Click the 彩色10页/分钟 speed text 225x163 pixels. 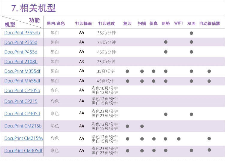click(105, 88)
